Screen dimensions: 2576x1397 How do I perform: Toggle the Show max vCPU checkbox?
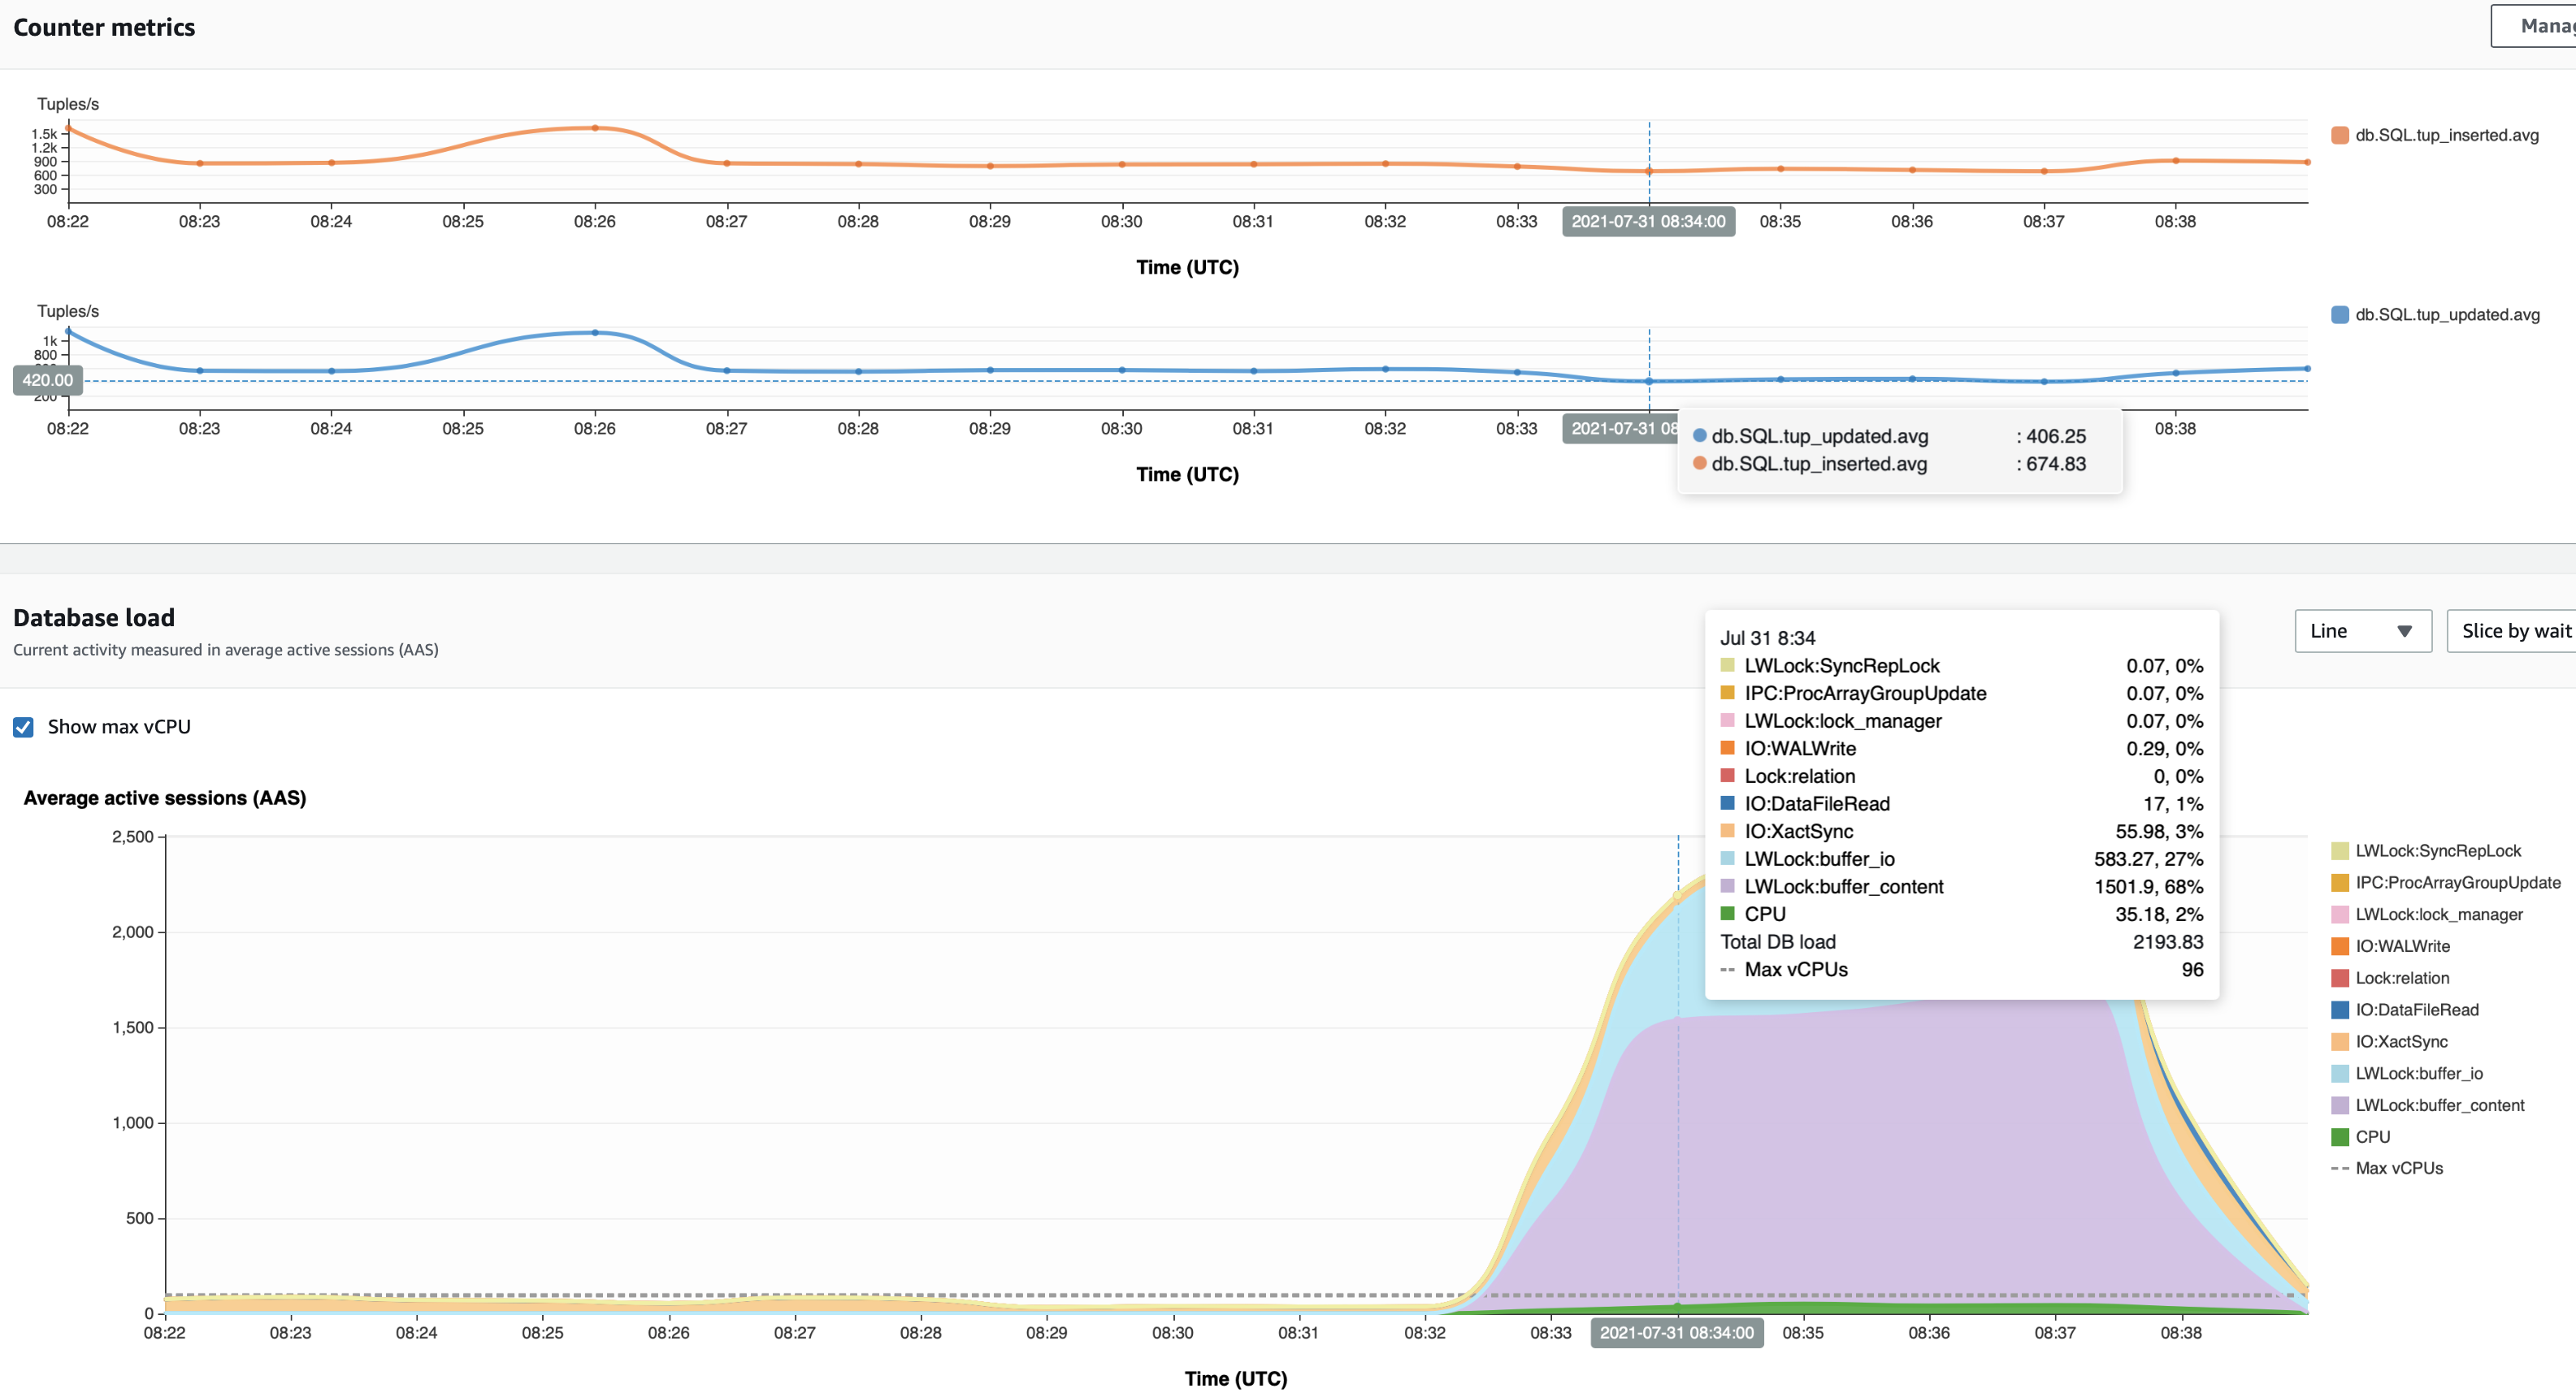(x=24, y=726)
